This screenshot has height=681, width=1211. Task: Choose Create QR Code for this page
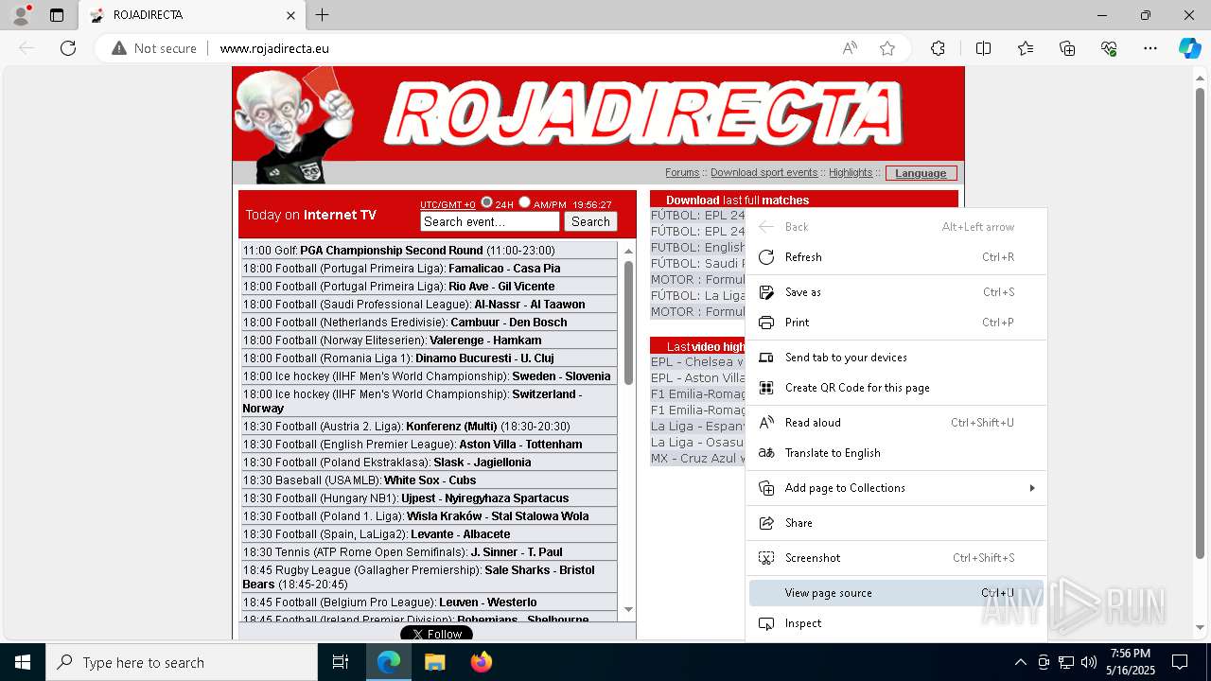[x=897, y=388]
